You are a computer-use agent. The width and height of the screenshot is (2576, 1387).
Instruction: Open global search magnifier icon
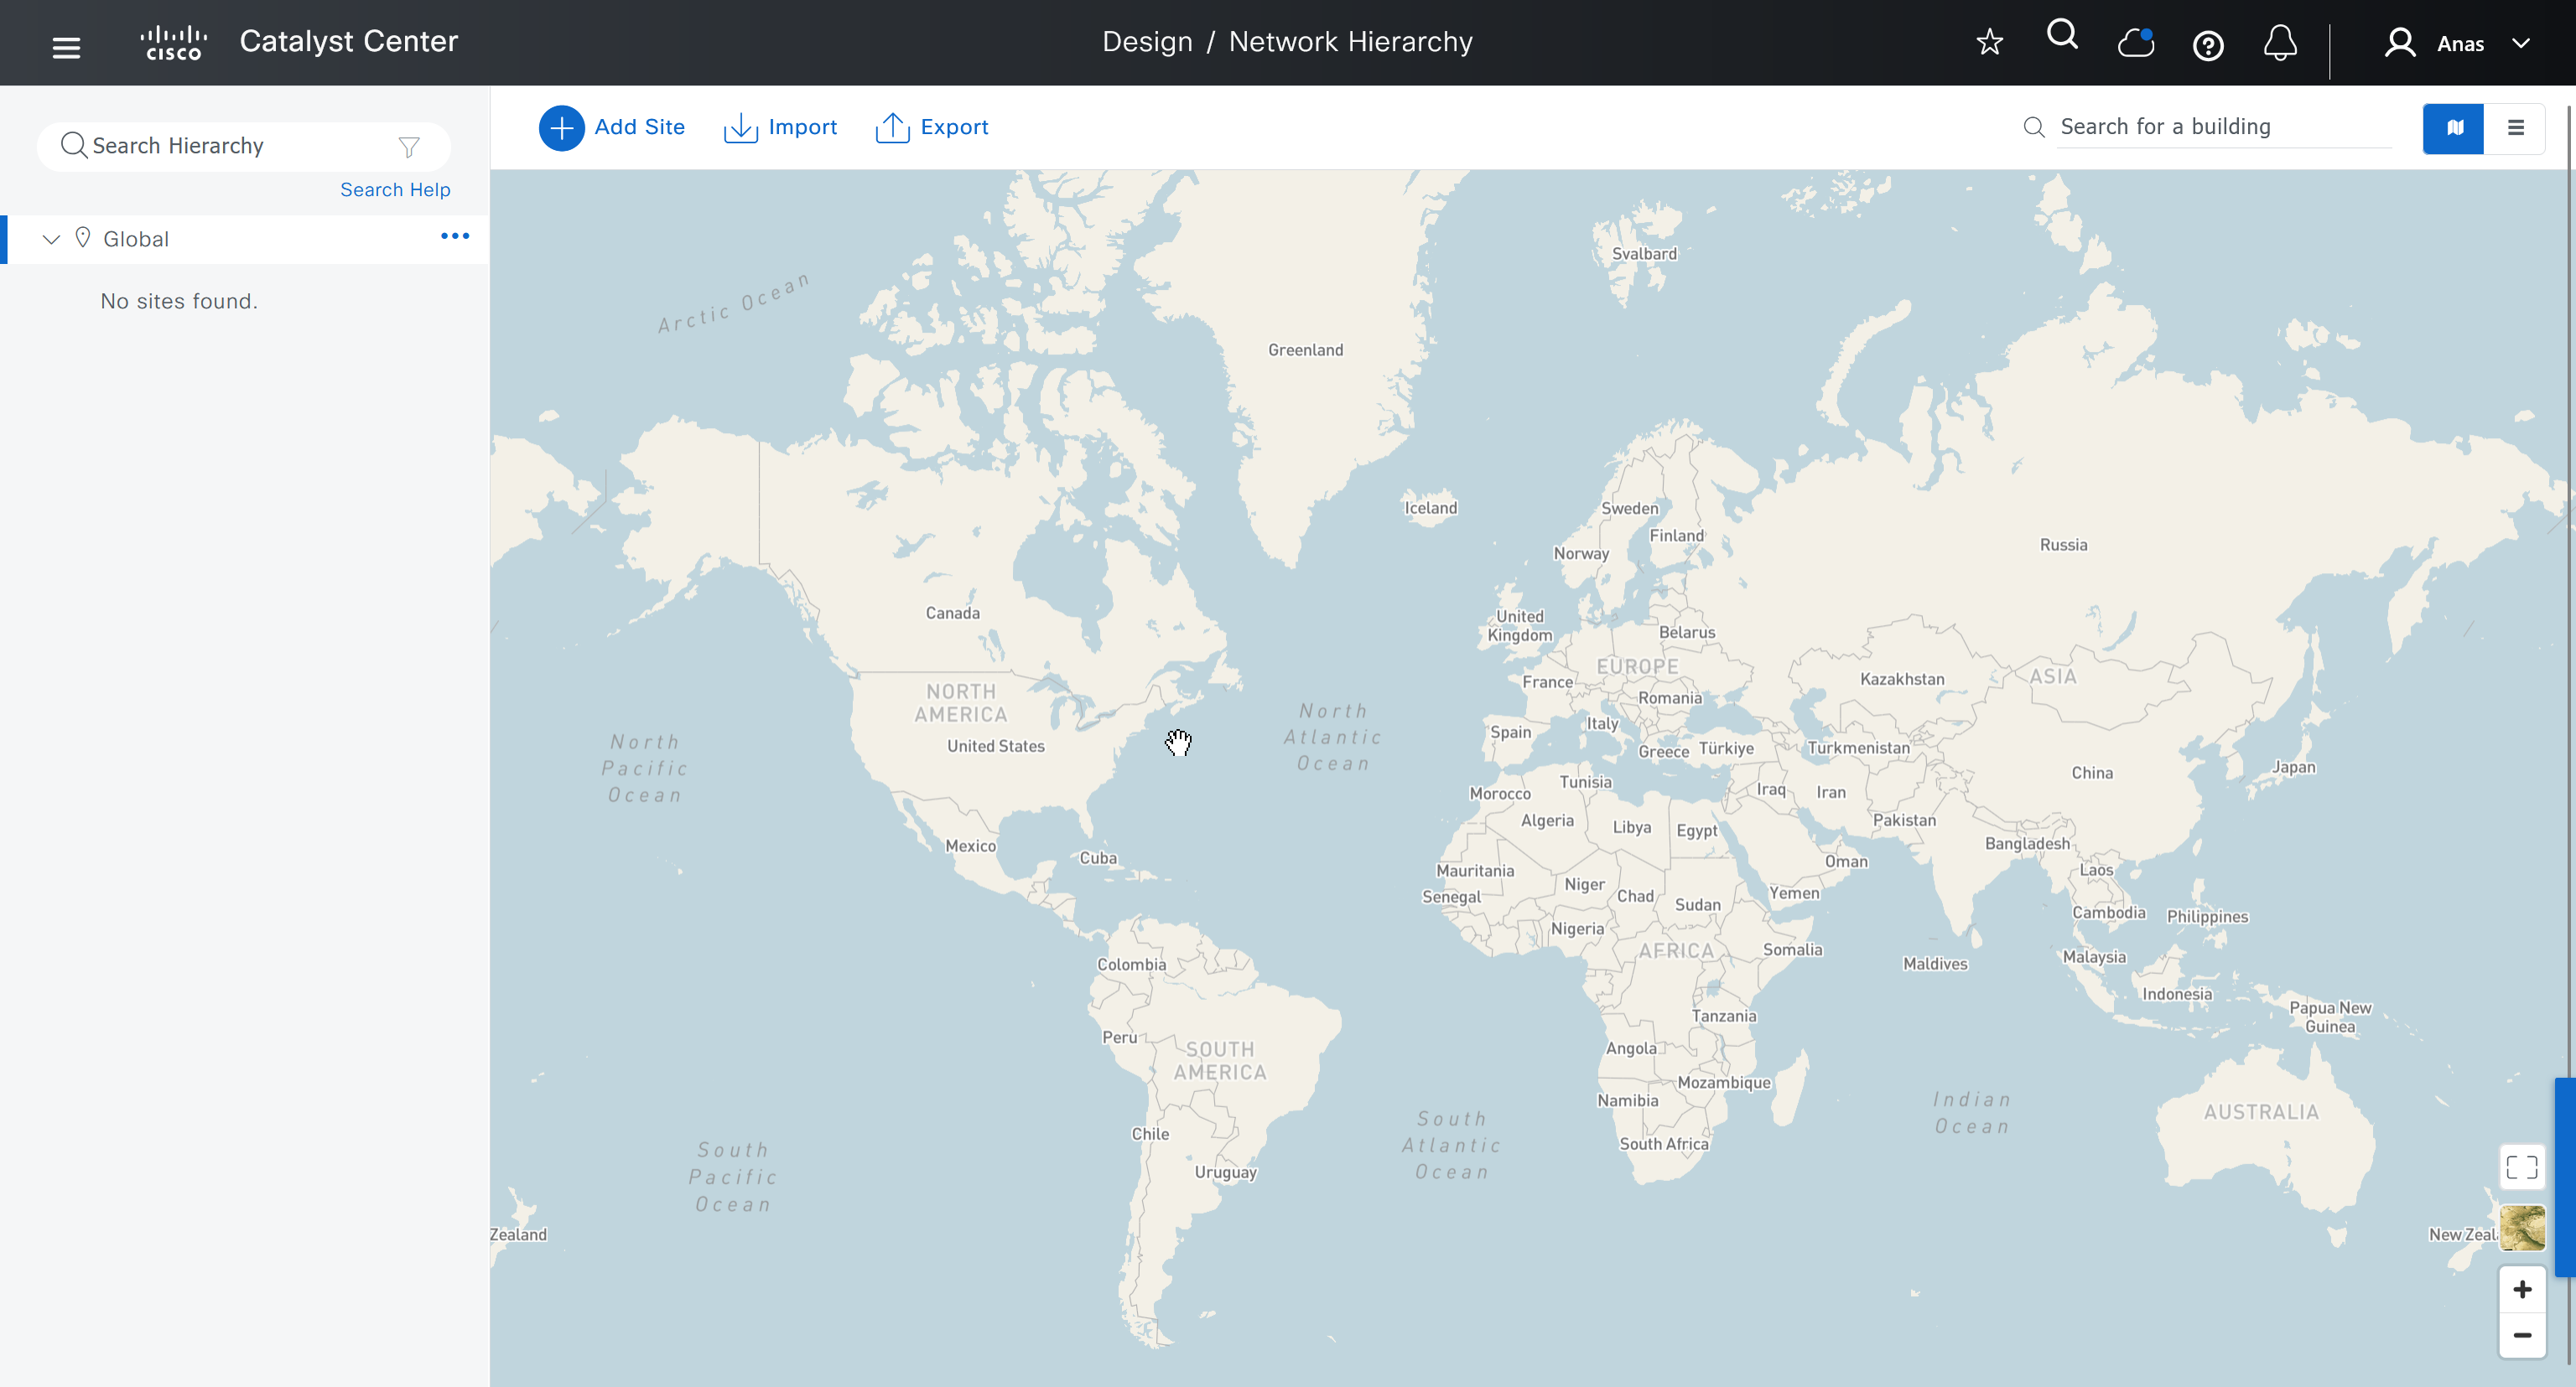[x=2062, y=36]
